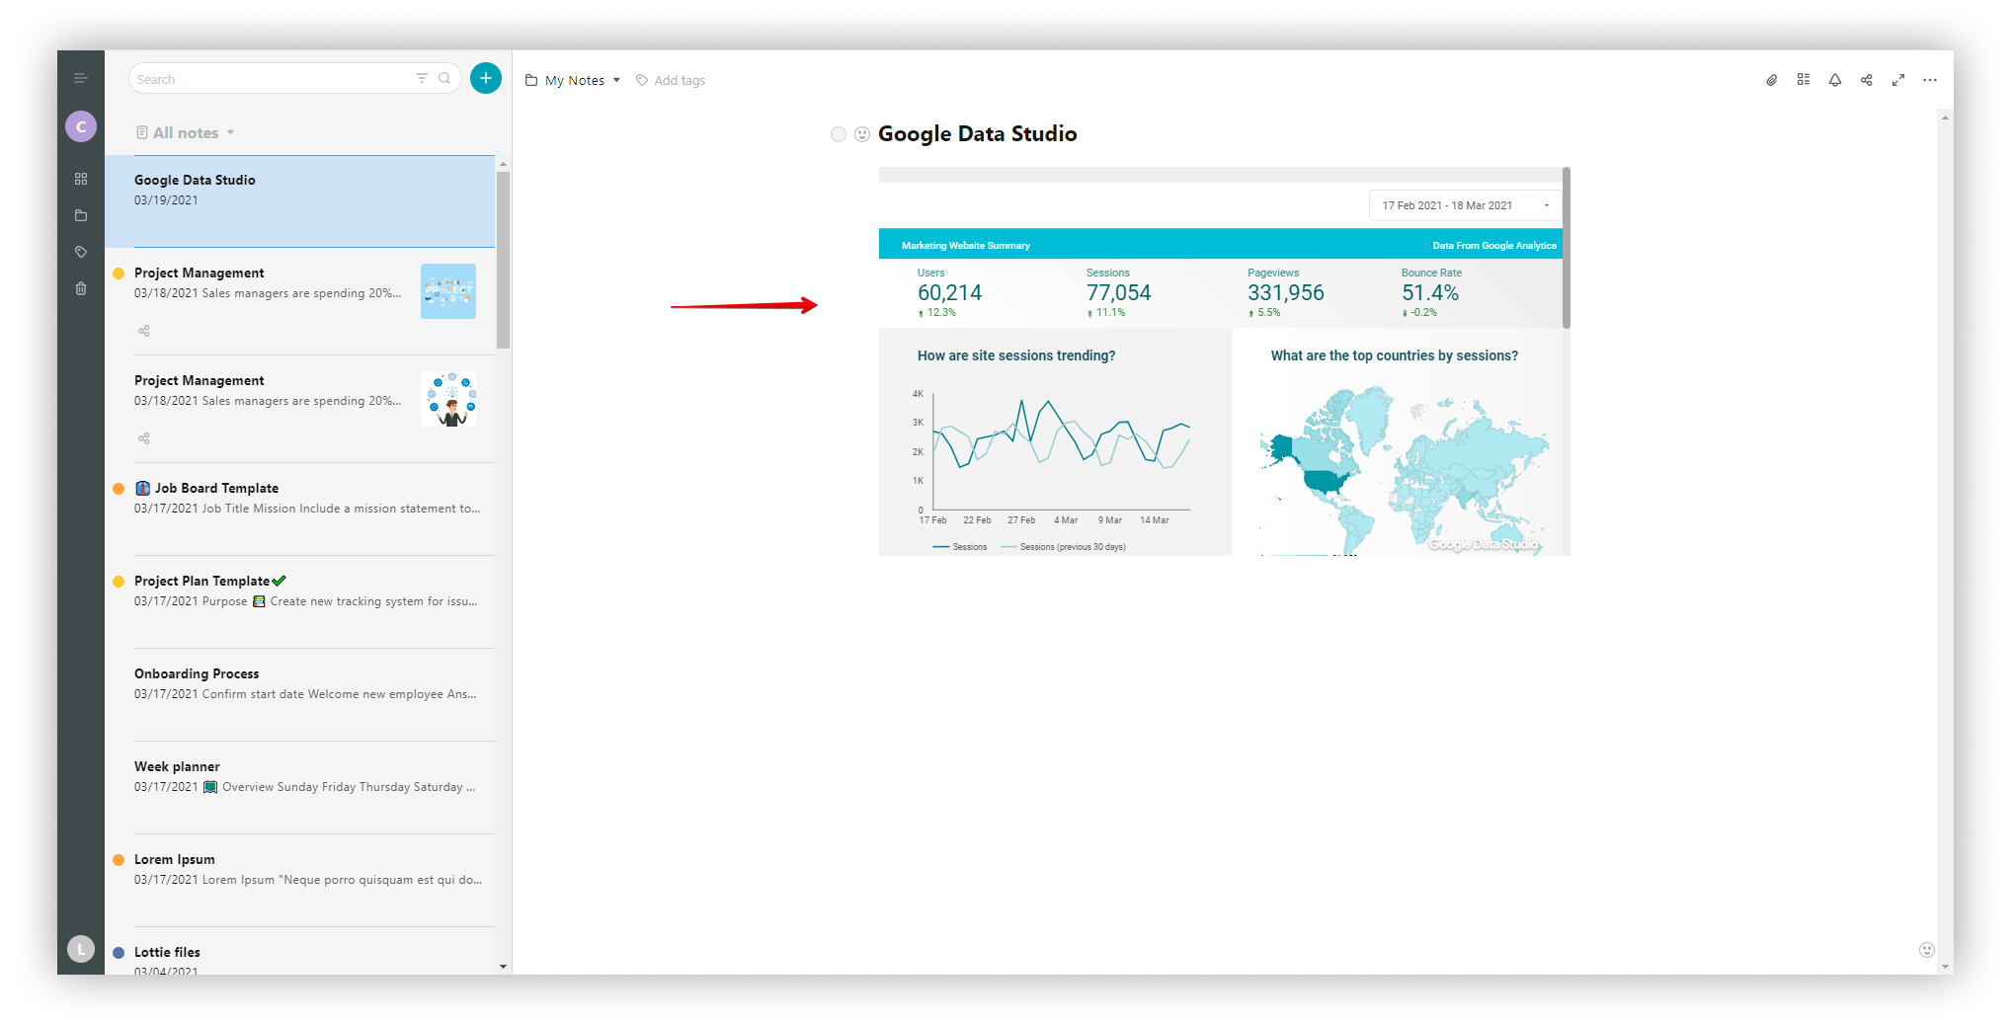Click notes list scroll down arrow
The width and height of the screenshot is (2013, 1023).
[504, 967]
